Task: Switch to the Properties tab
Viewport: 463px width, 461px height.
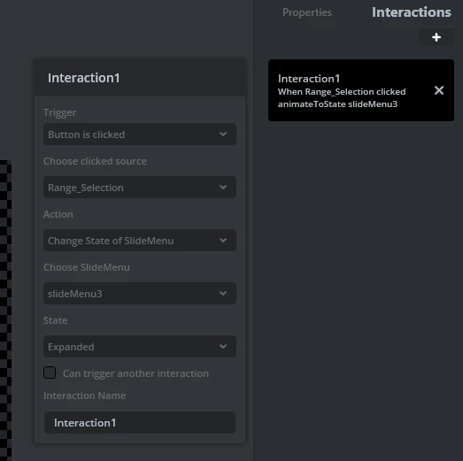Action: point(307,12)
